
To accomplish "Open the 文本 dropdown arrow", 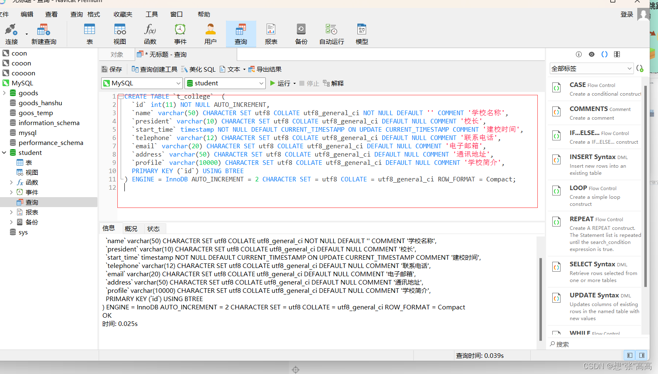I will pyautogui.click(x=244, y=70).
